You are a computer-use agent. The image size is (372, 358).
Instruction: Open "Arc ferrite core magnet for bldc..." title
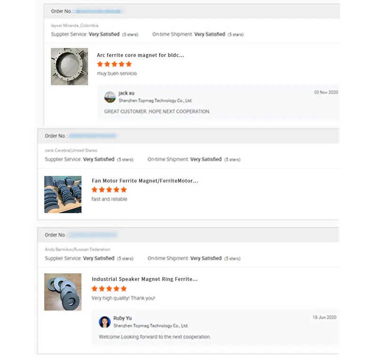tap(140, 55)
